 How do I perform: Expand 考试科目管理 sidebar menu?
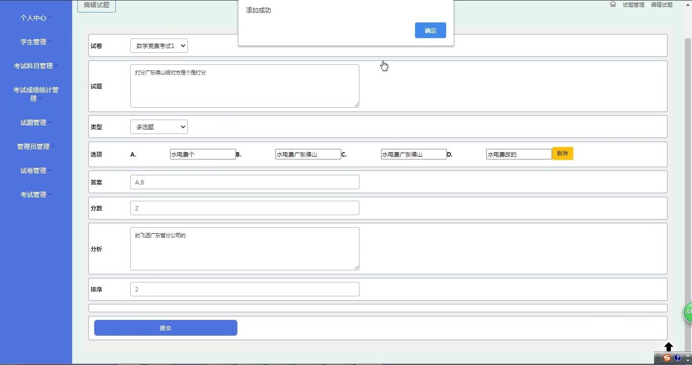tap(36, 66)
